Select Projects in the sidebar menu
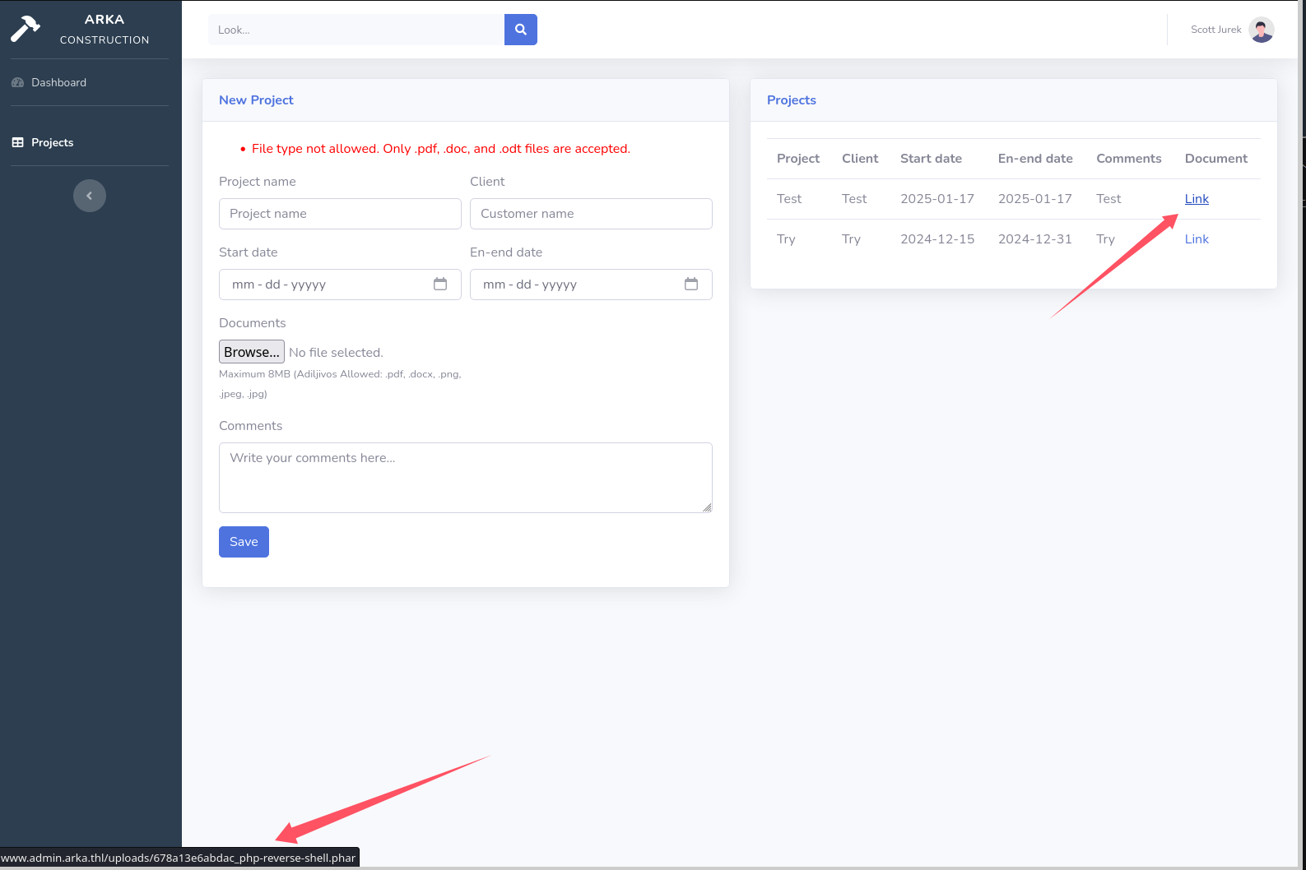1306x870 pixels. click(x=52, y=142)
